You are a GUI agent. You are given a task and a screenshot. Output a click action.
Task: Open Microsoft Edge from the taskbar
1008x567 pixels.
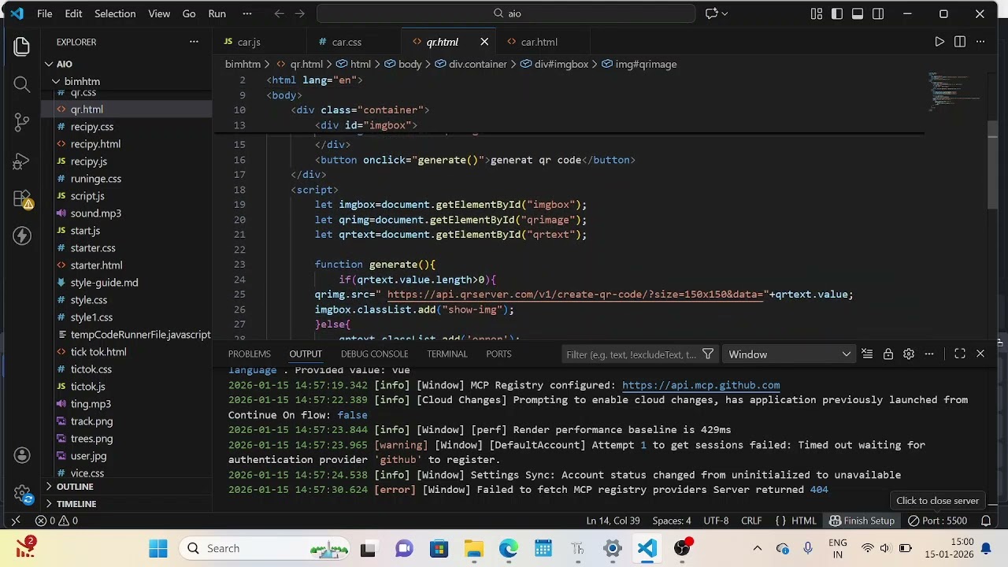pyautogui.click(x=508, y=548)
